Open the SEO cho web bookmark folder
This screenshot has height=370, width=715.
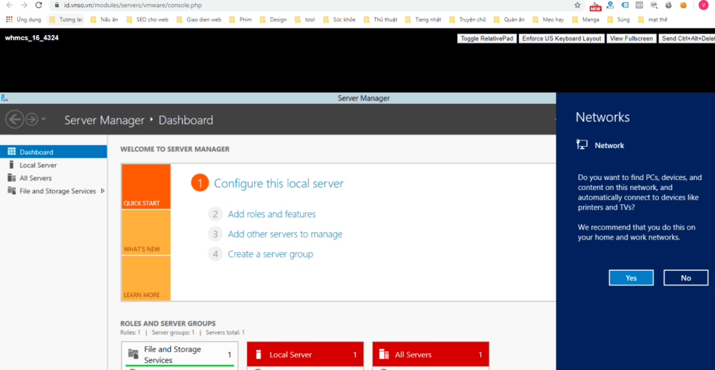[x=147, y=20]
